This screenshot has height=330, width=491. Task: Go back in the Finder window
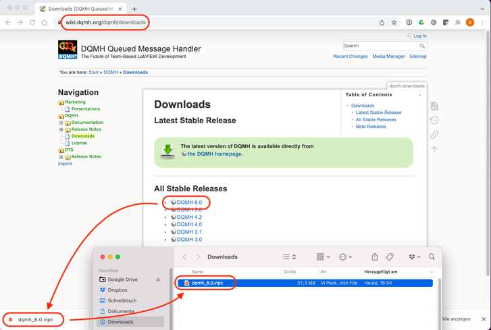pyautogui.click(x=185, y=257)
